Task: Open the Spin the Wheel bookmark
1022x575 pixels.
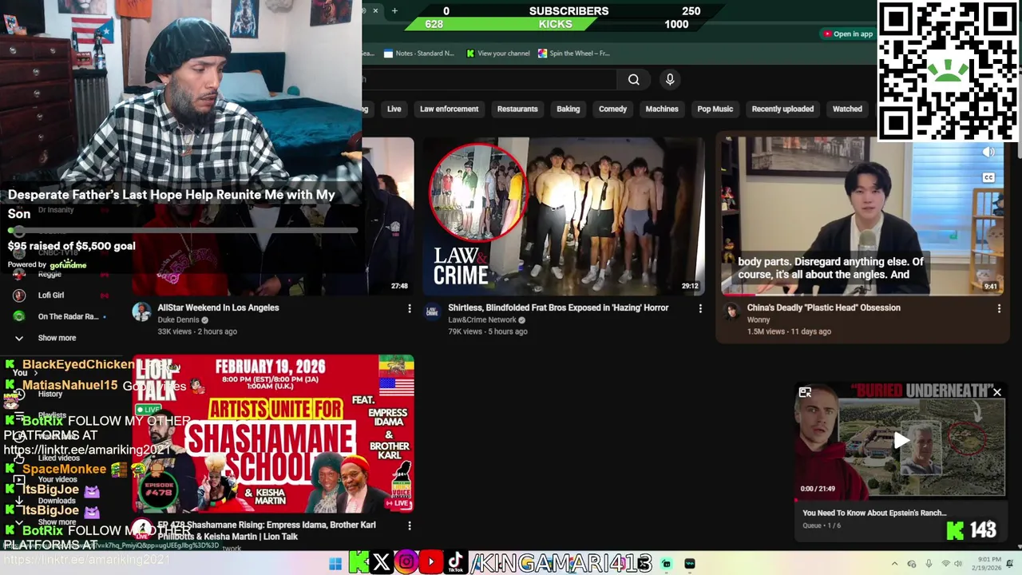Action: tap(574, 54)
